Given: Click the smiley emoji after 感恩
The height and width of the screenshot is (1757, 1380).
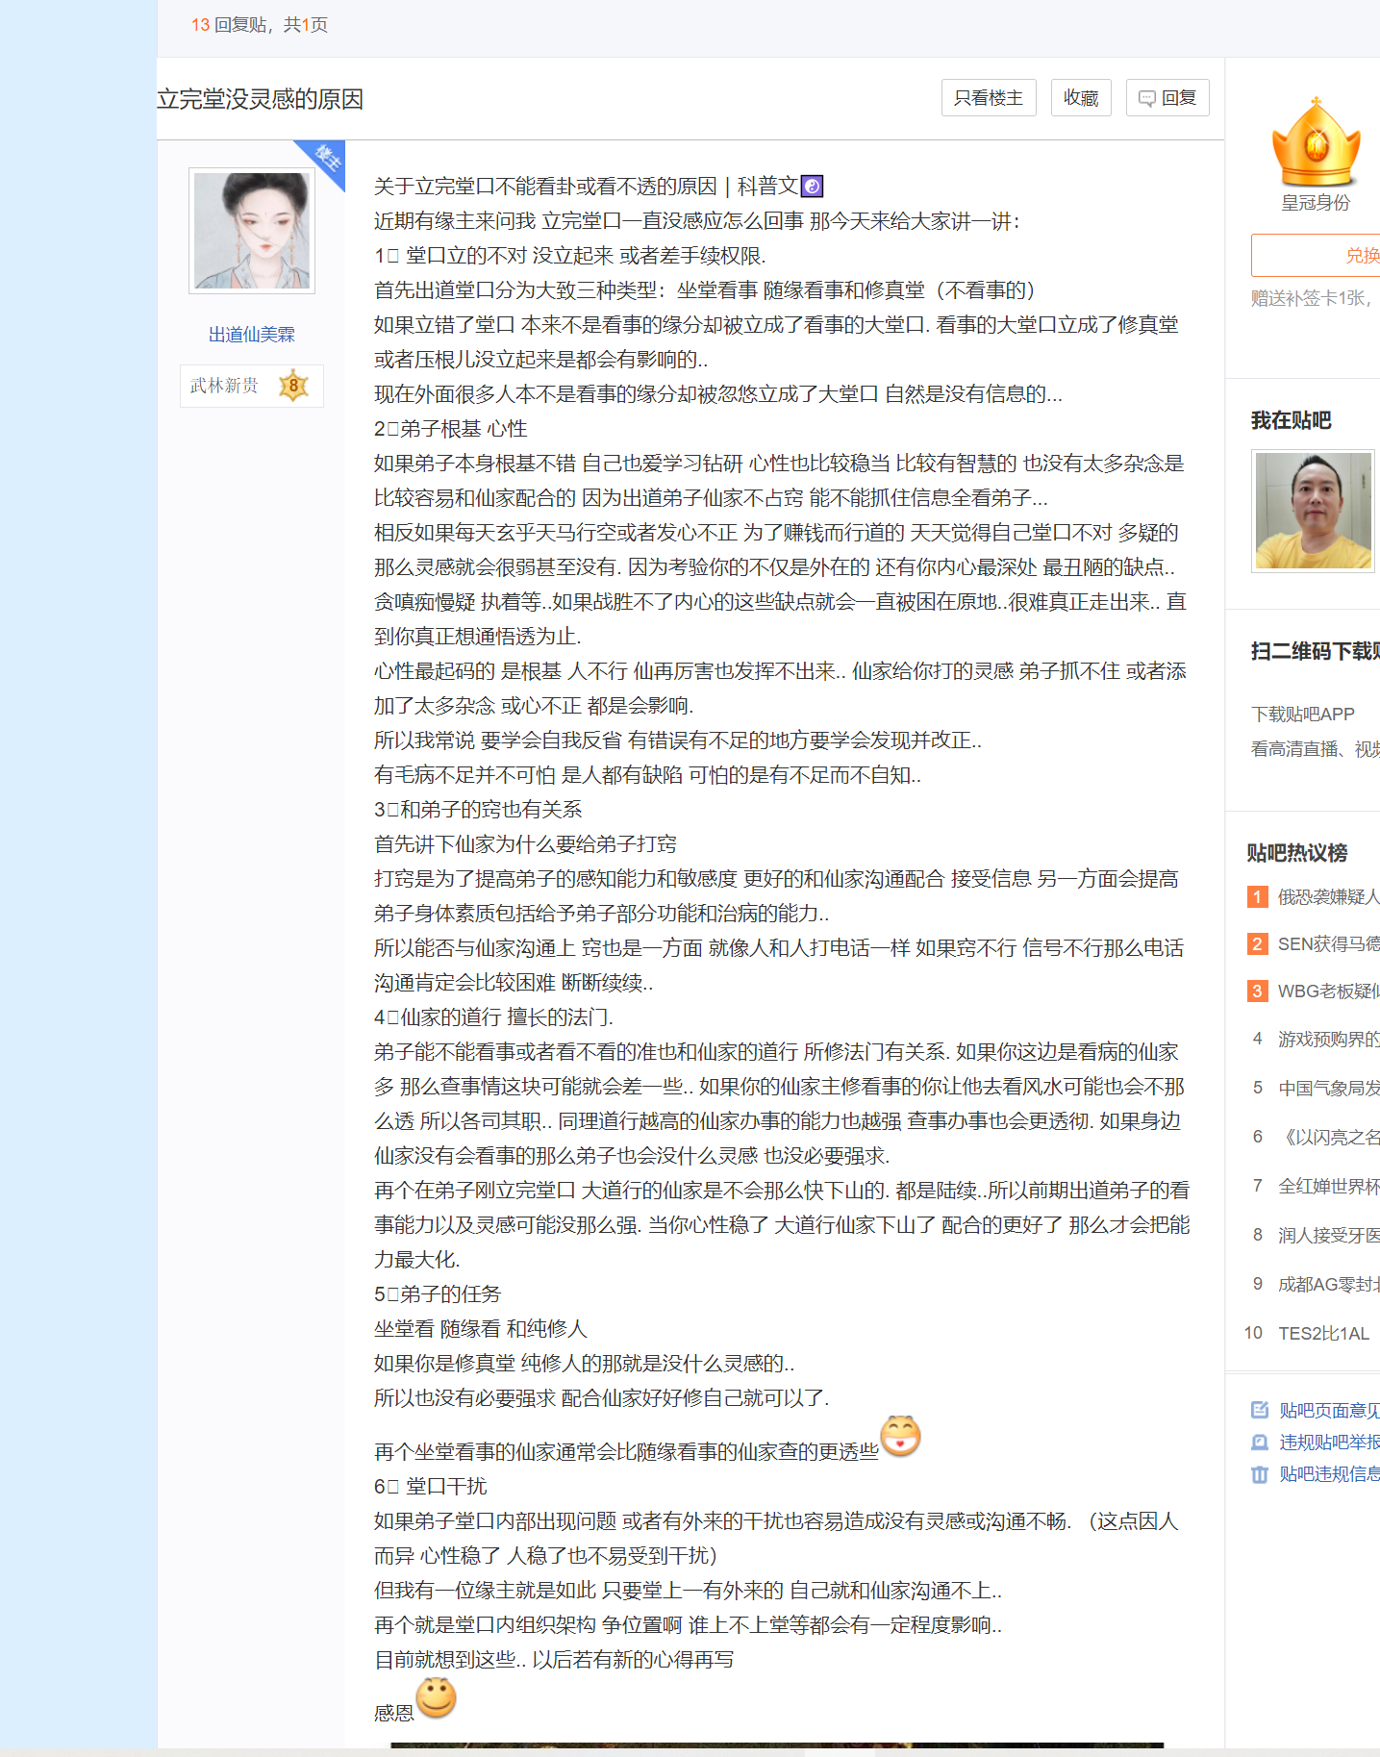Looking at the screenshot, I should pyautogui.click(x=437, y=1697).
